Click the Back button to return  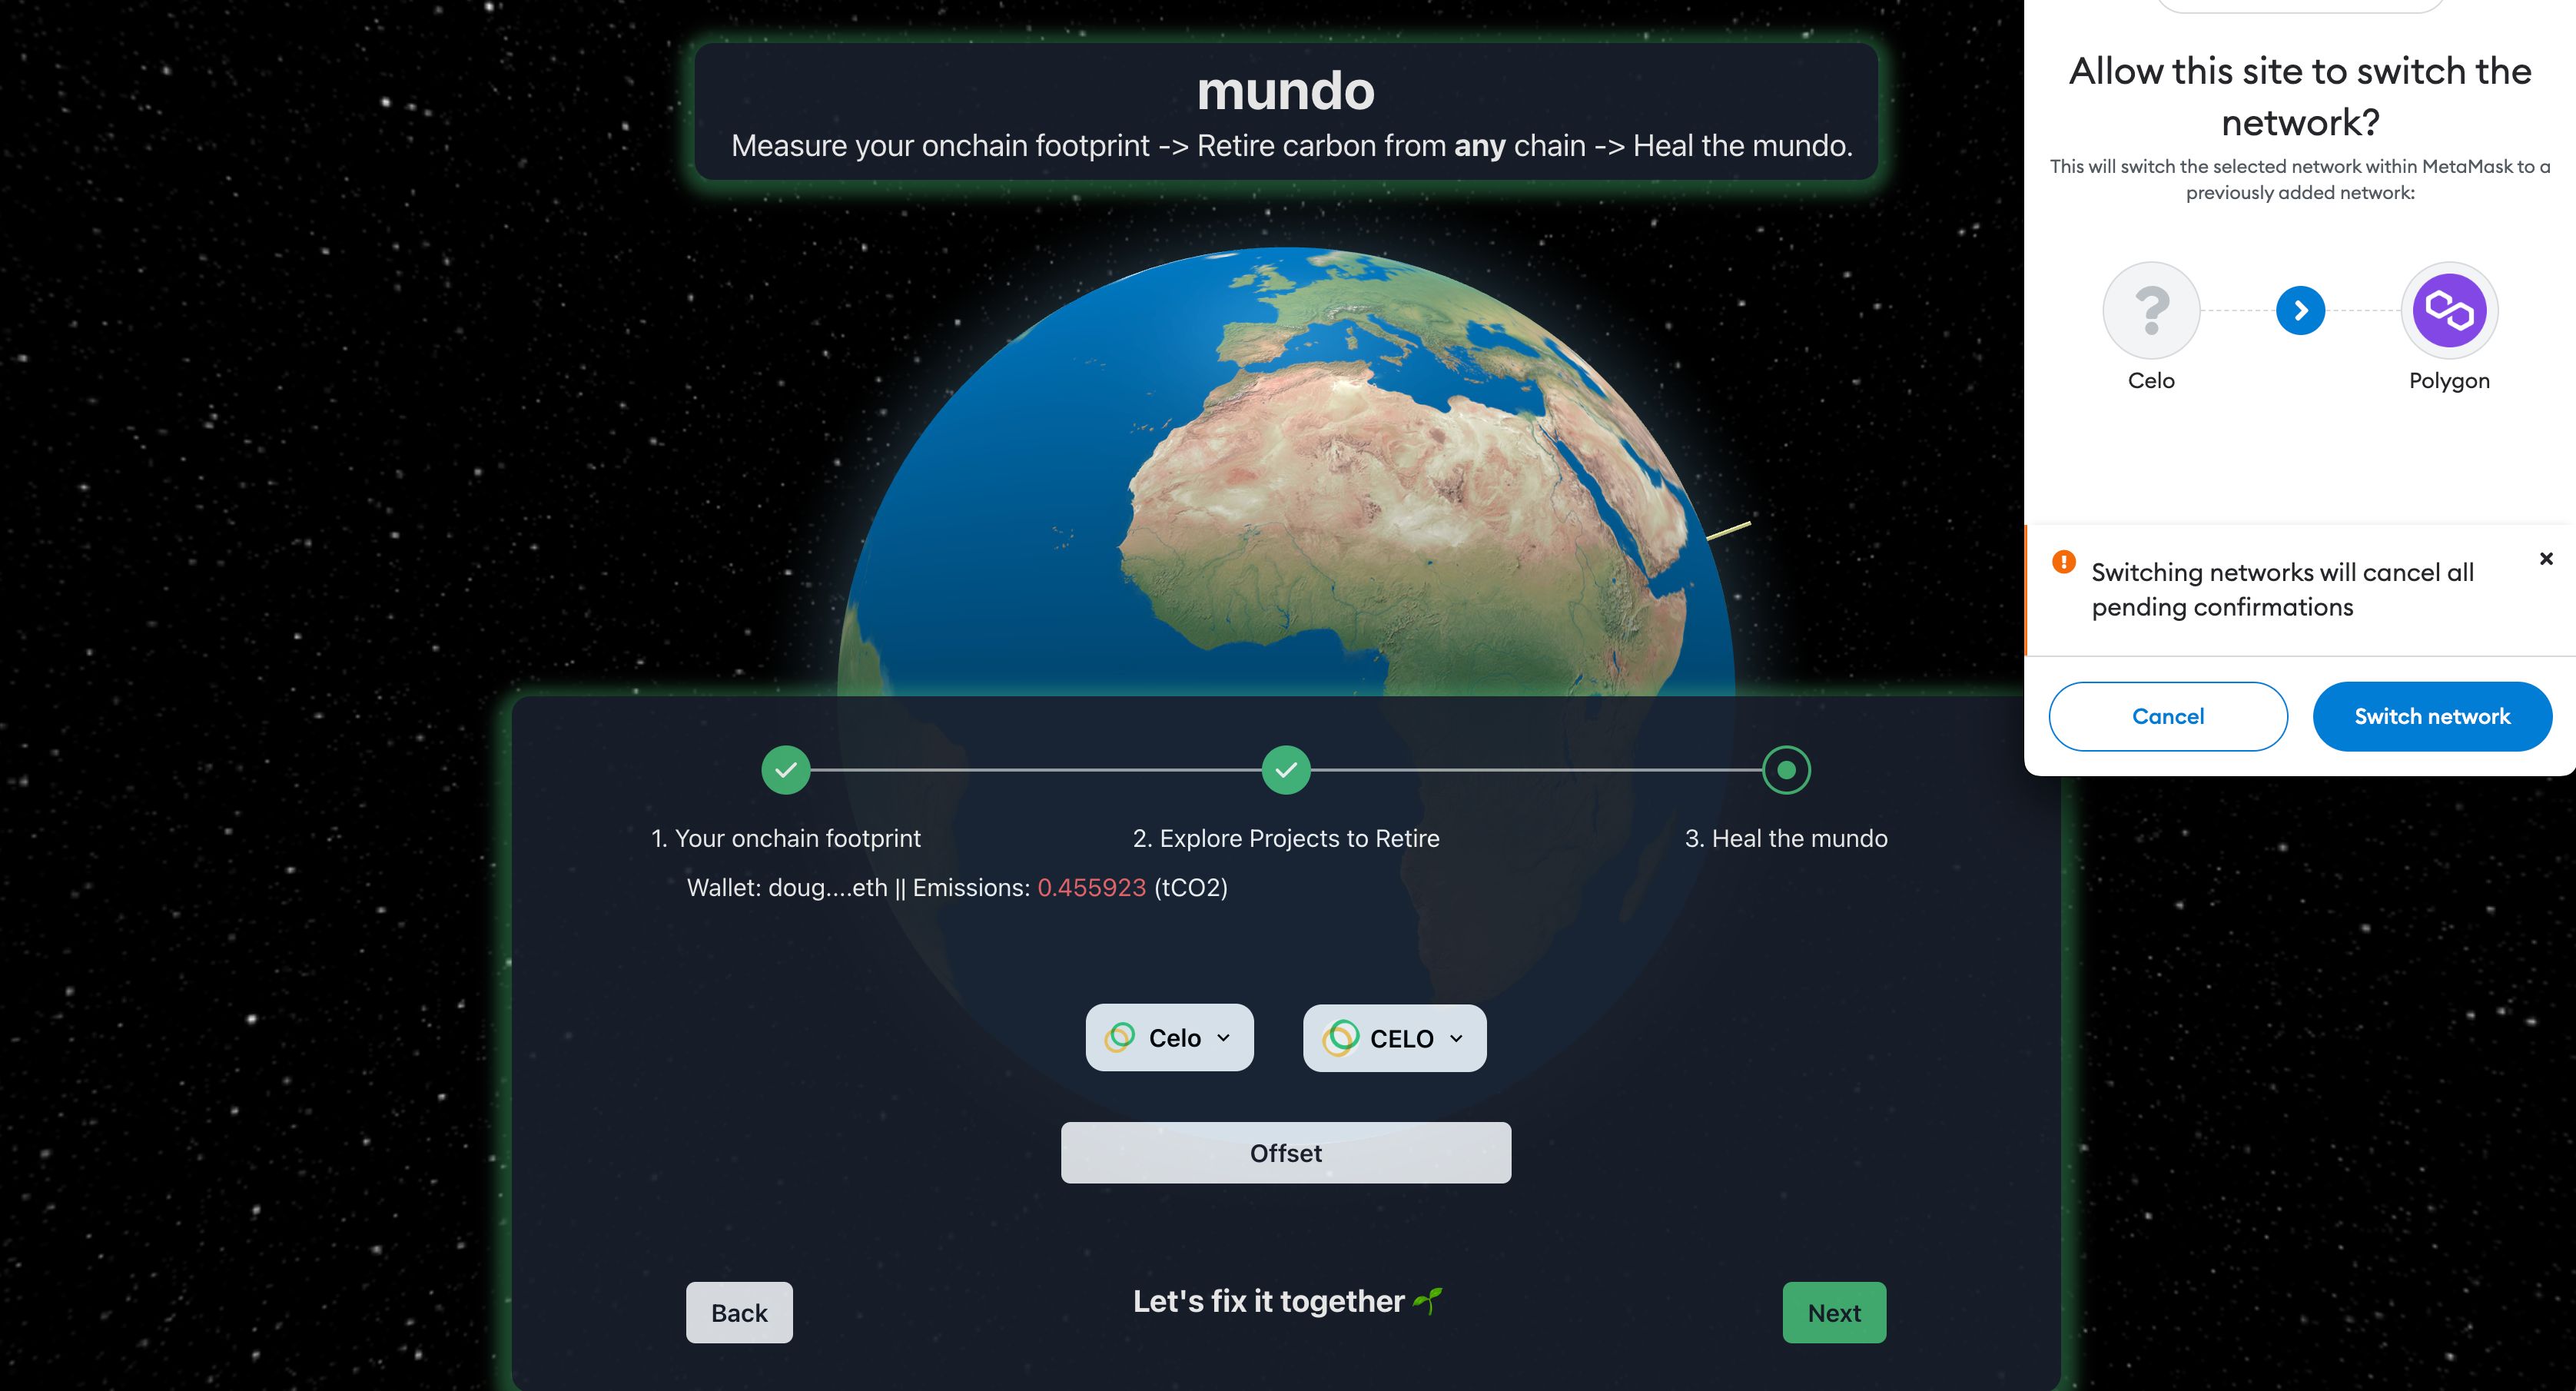[739, 1310]
